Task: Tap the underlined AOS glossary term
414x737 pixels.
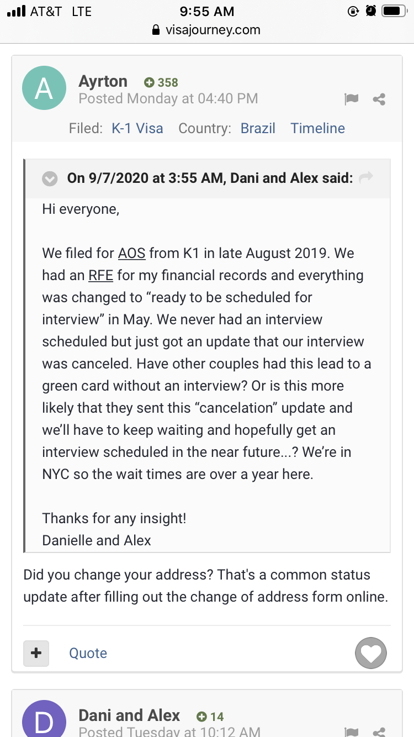Action: click(x=132, y=254)
